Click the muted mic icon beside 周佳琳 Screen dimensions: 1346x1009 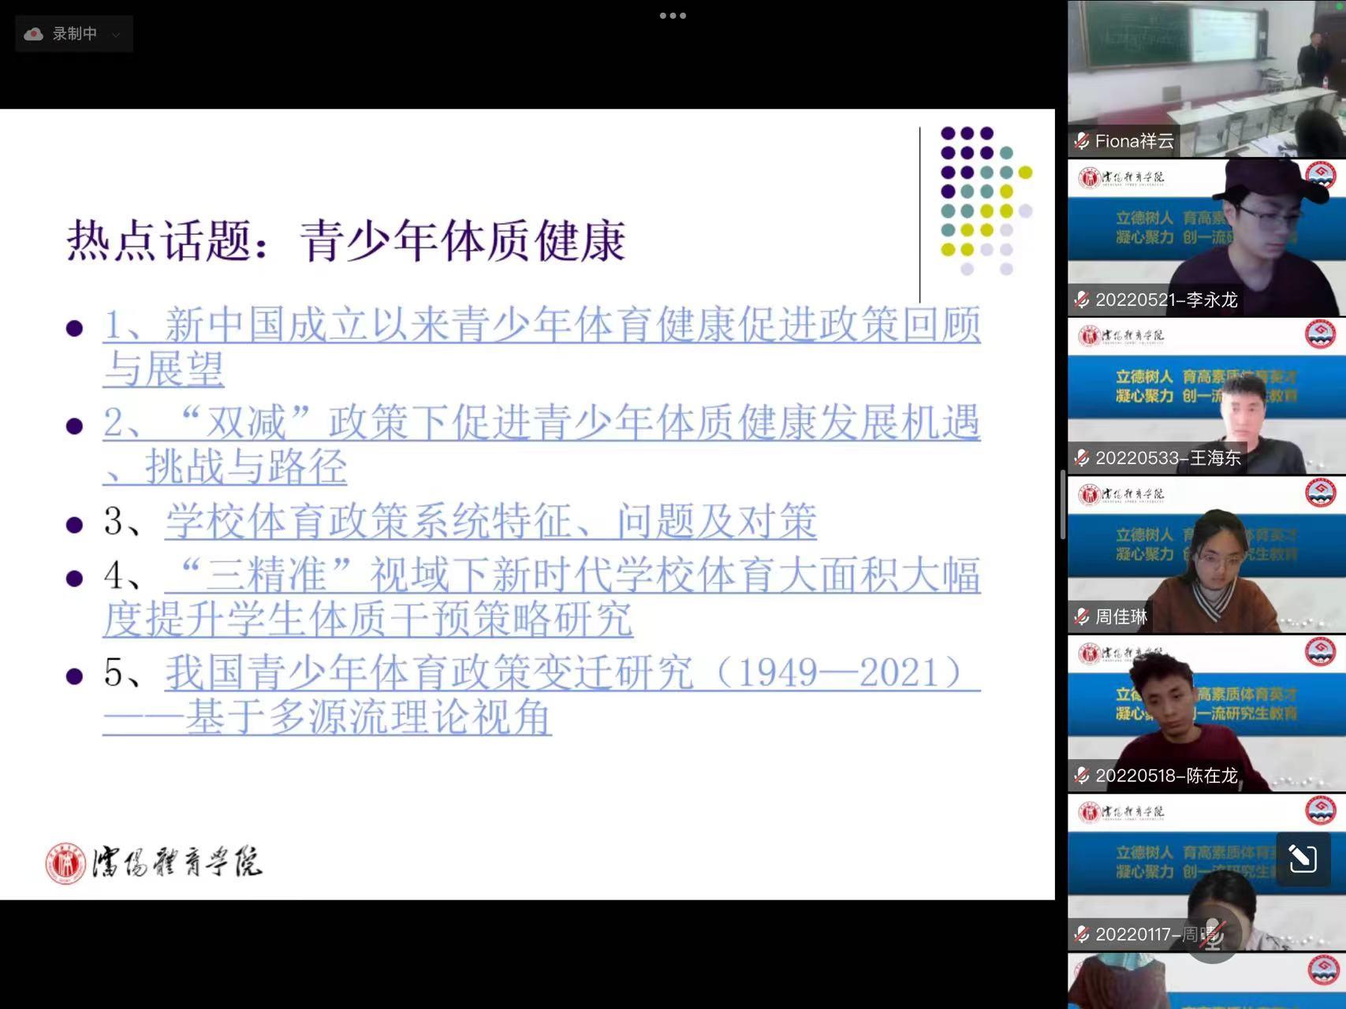(x=1082, y=617)
